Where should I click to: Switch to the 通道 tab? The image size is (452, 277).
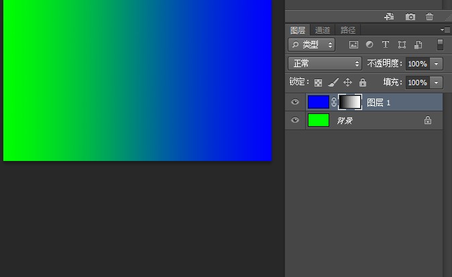[323, 30]
